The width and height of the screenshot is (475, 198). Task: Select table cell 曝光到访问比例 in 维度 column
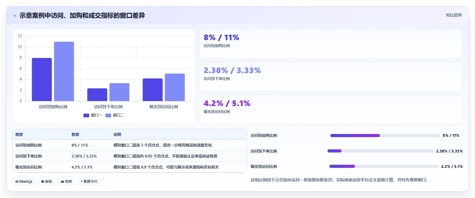click(29, 167)
